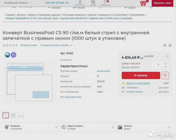Open BusinessPost breadcrumb link
This screenshot has height=140, width=176.
pyautogui.click(x=137, y=15)
